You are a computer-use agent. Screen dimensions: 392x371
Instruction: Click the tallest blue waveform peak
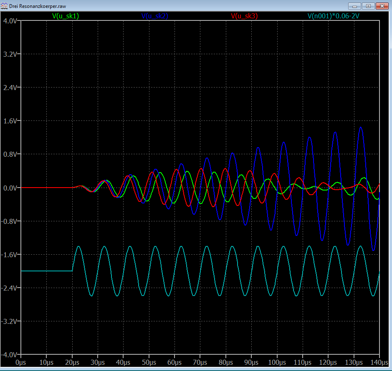point(361,127)
